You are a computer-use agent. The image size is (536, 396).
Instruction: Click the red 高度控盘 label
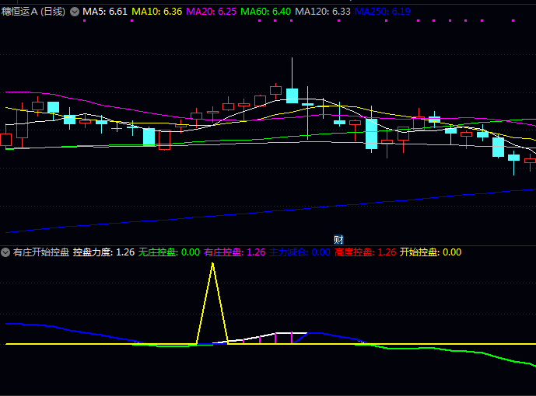[x=365, y=252]
